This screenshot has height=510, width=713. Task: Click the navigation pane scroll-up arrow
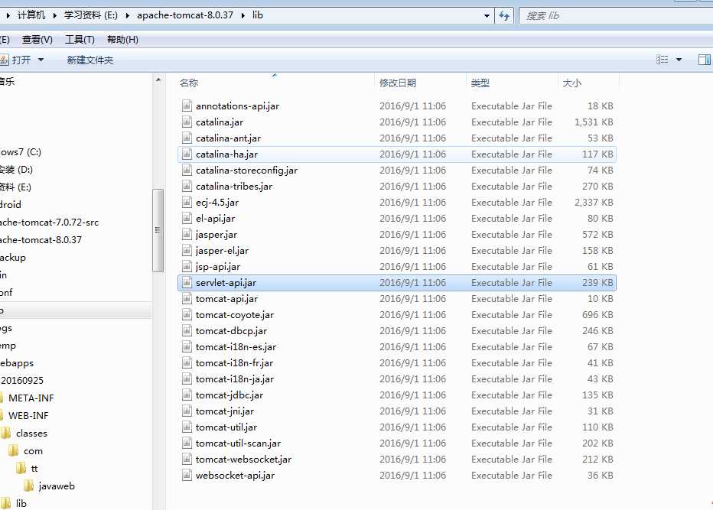[x=158, y=80]
